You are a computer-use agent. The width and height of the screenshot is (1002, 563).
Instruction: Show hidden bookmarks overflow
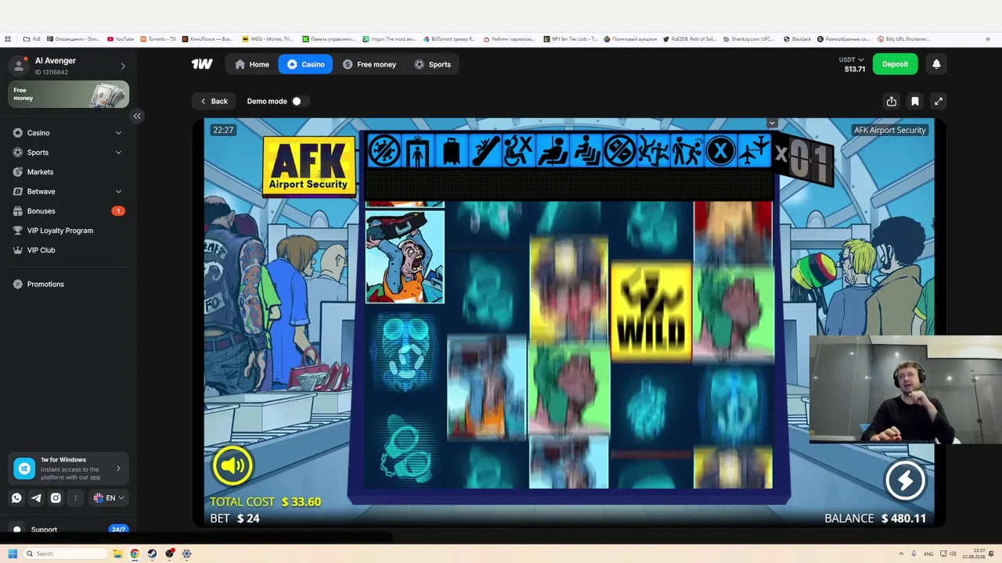coord(989,39)
